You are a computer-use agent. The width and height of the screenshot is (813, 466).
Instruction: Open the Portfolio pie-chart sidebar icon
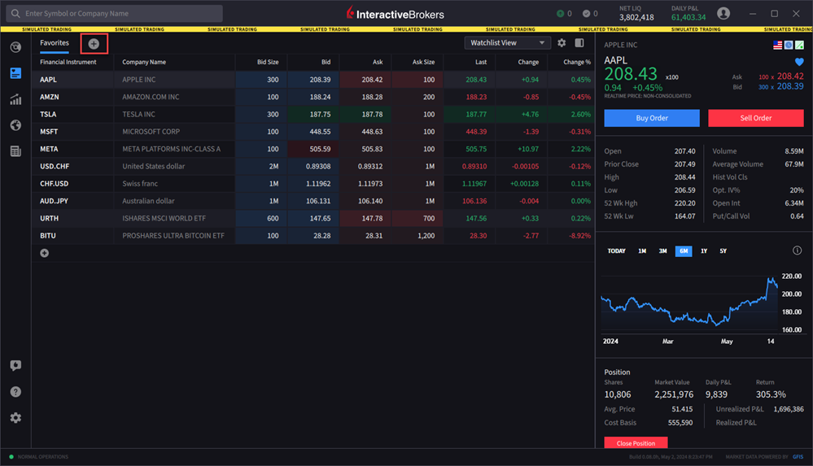pos(15,47)
